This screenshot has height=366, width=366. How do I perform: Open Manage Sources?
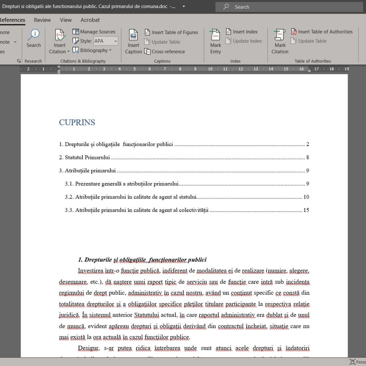[94, 32]
